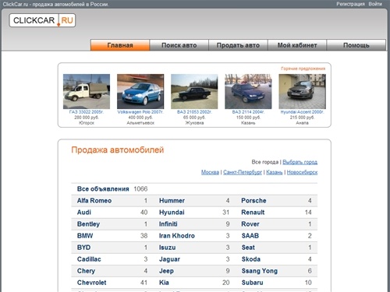Open the ГАЗ 33022 truck thumbnail
The width and height of the screenshot is (390, 292).
coord(87,91)
